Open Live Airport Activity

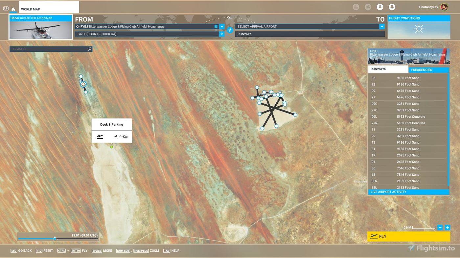point(408,192)
